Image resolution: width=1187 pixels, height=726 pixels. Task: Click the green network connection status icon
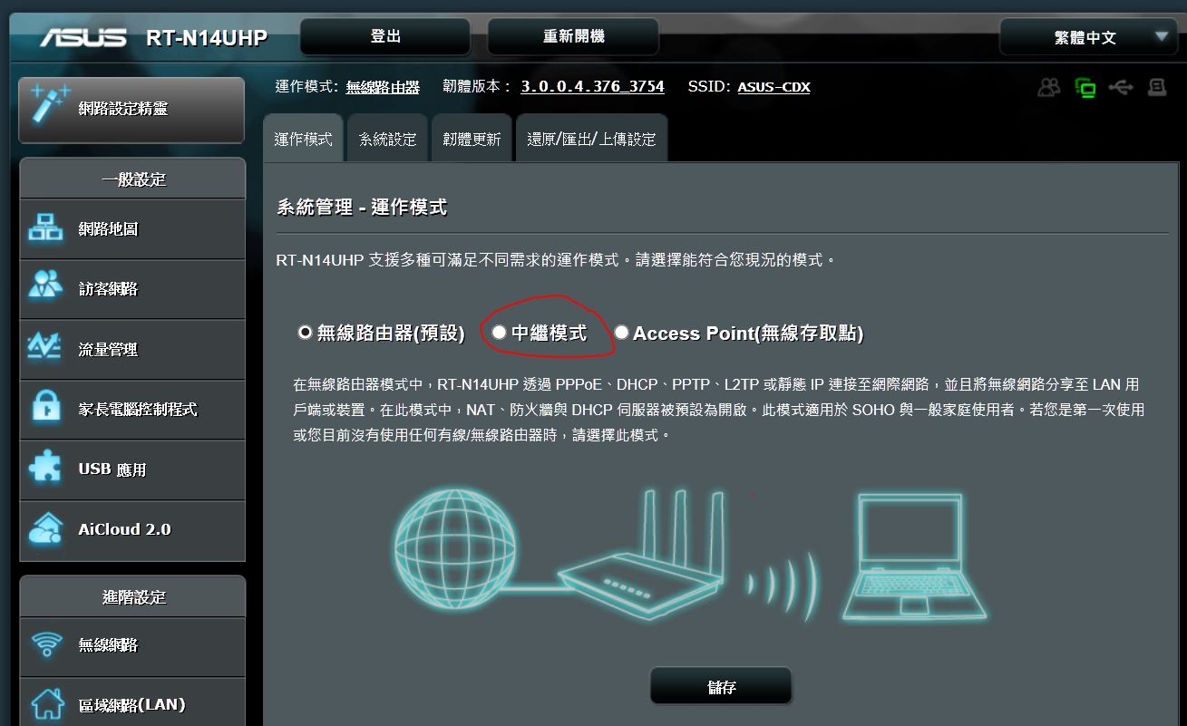coord(1085,87)
